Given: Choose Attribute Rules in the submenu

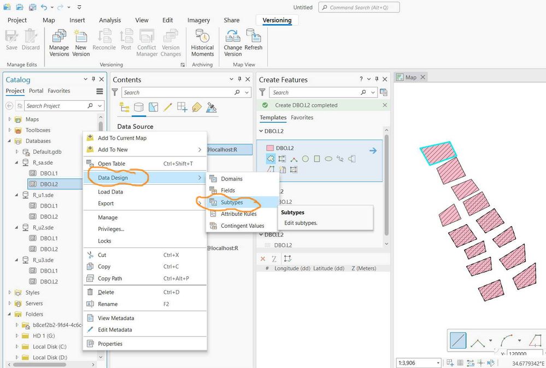Looking at the screenshot, I should (242, 214).
